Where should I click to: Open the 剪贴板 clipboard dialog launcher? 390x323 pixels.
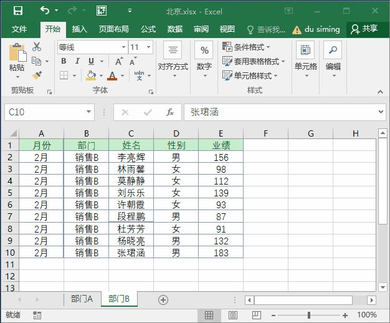[49, 92]
